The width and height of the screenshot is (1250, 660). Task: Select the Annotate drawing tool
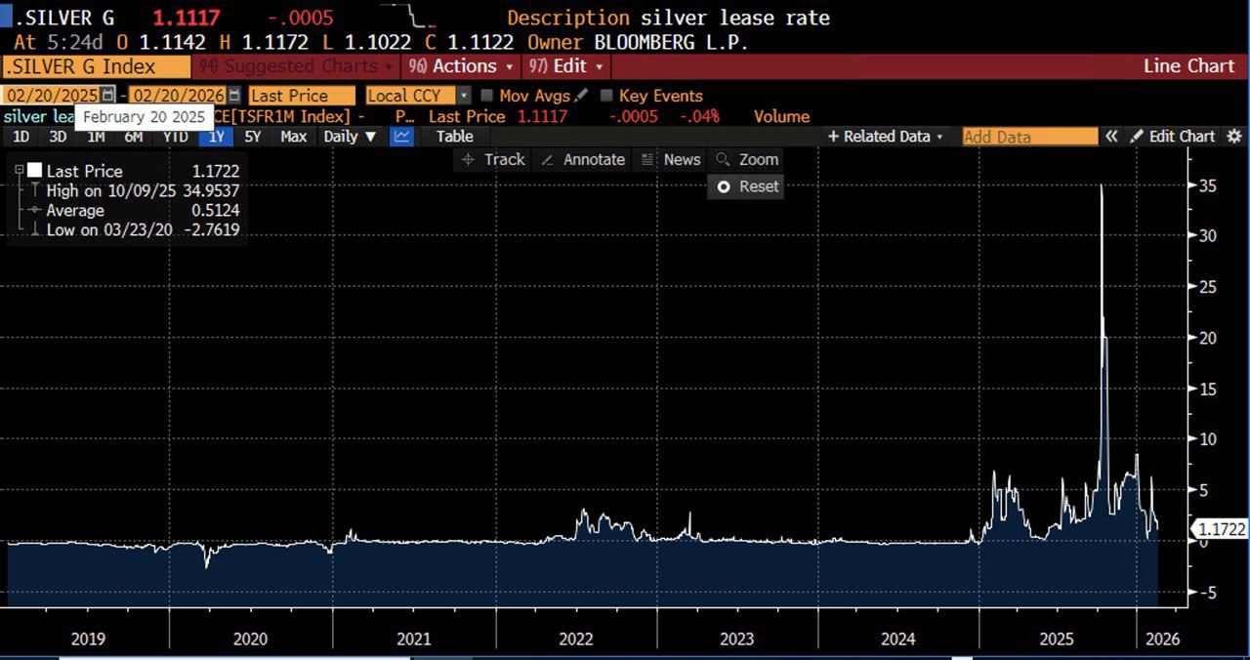(x=583, y=159)
